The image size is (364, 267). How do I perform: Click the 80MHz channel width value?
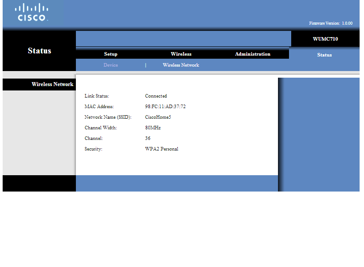153,128
